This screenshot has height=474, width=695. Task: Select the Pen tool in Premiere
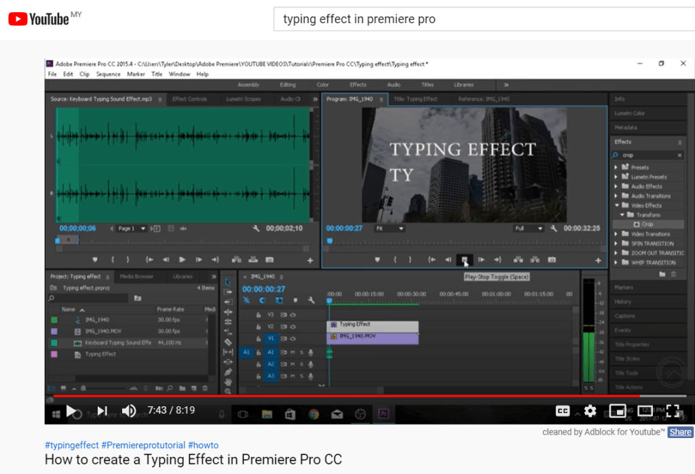(x=228, y=372)
